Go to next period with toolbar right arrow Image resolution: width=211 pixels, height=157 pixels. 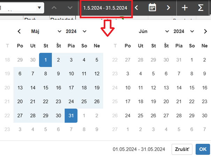click(x=168, y=7)
